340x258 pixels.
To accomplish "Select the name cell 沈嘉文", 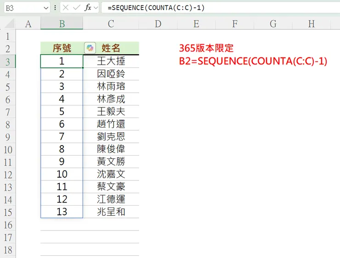I will pos(111,174).
